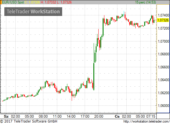Screen dimensions: 170x124
Task: Click the cyan candle at chart peak
Action: 124,14
